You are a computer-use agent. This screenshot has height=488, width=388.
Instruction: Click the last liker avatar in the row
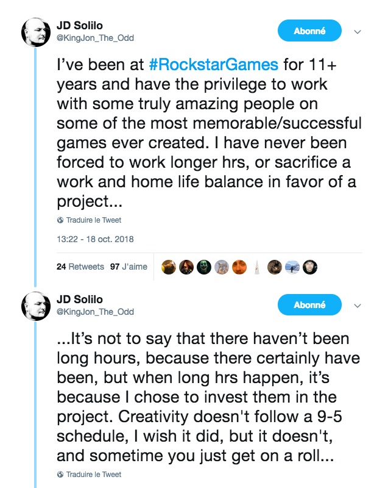(x=310, y=267)
